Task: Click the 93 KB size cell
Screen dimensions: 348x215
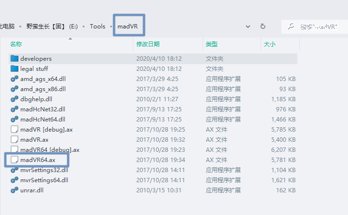Action: [288, 89]
